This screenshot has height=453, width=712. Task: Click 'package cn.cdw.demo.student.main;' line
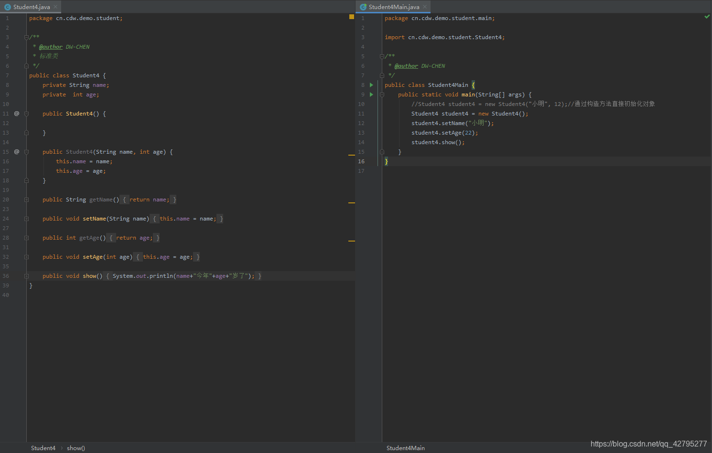(x=440, y=18)
